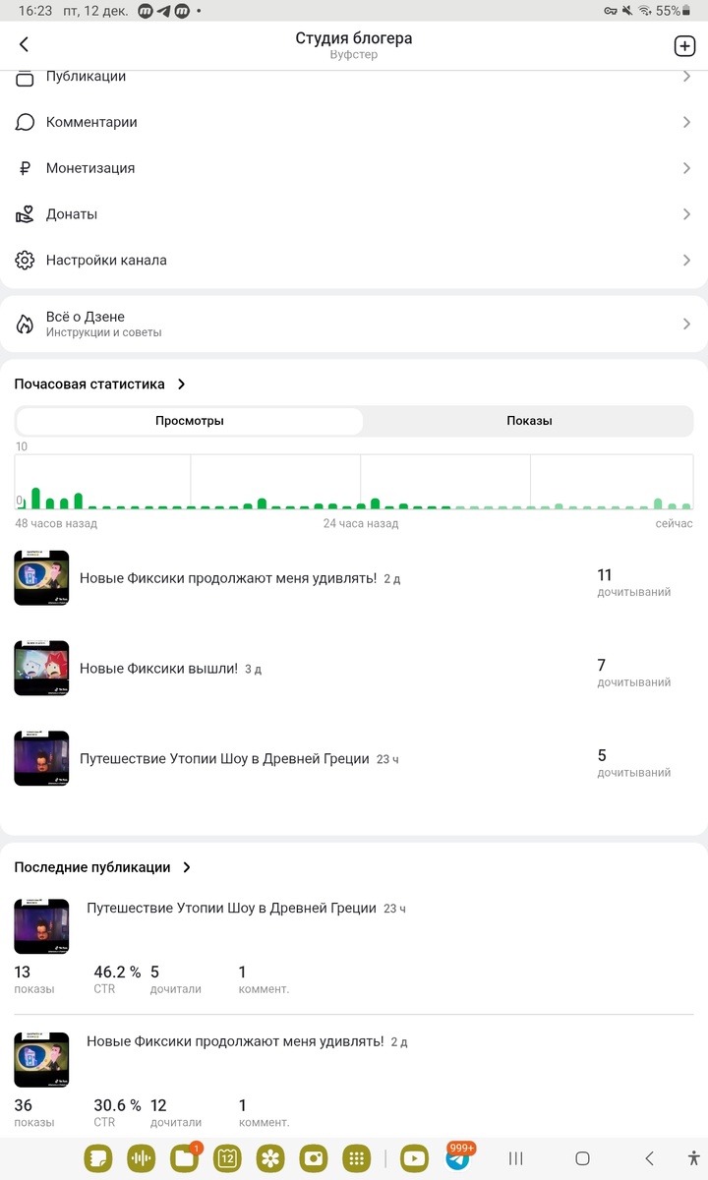The height and width of the screenshot is (1180, 708).
Task: Tap the back arrow in the header
Action: click(x=25, y=44)
